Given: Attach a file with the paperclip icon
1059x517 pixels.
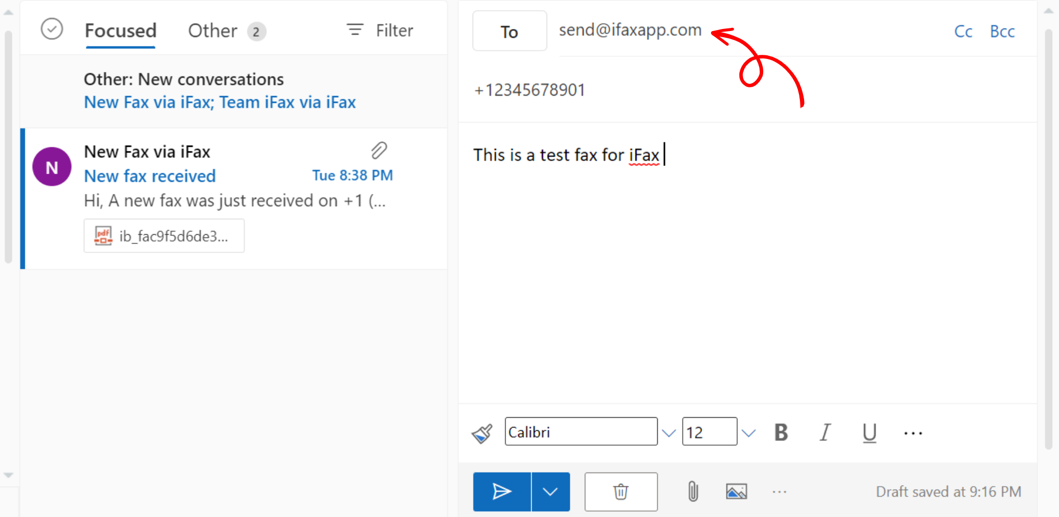Looking at the screenshot, I should pyautogui.click(x=693, y=491).
